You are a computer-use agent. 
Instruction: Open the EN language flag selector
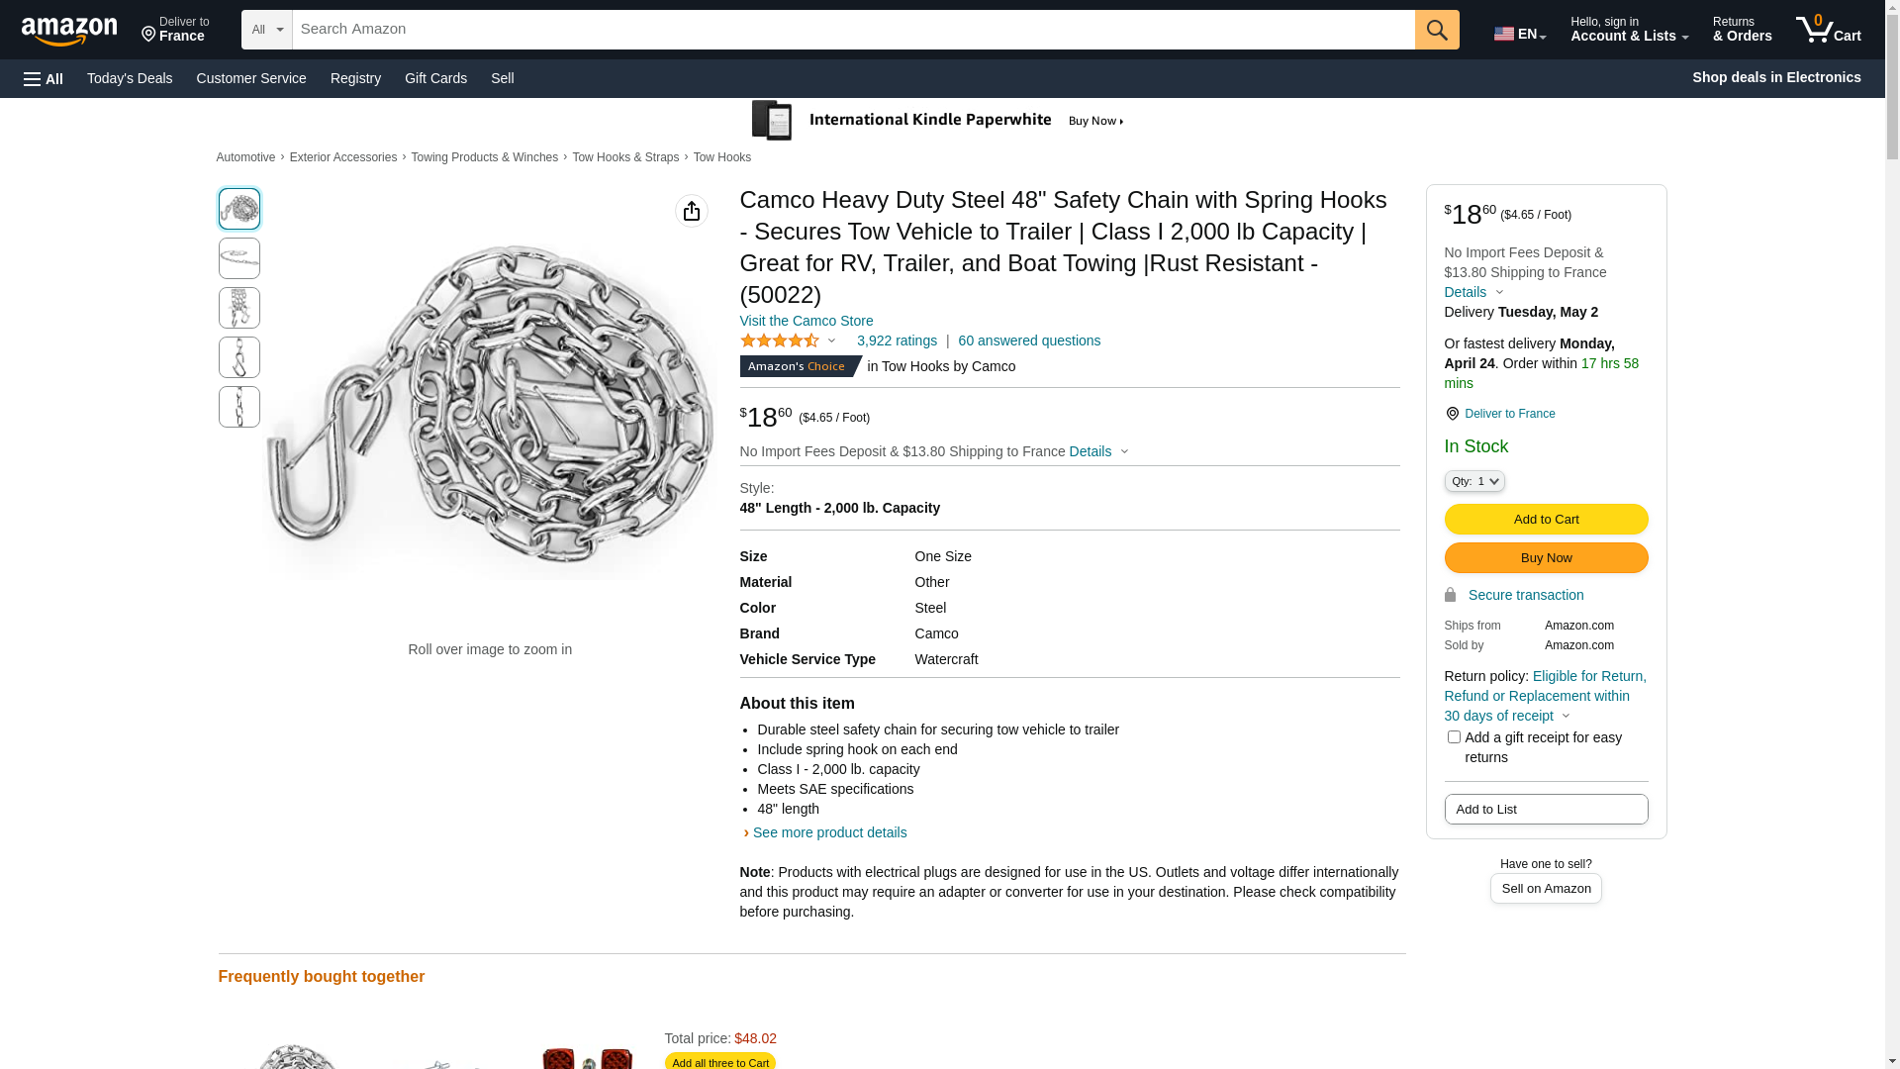click(1519, 34)
